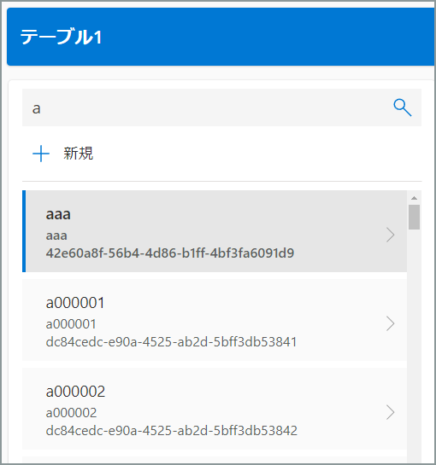The image size is (436, 465).
Task: Click the scrollbar track below the thumb
Action: (x=414, y=344)
